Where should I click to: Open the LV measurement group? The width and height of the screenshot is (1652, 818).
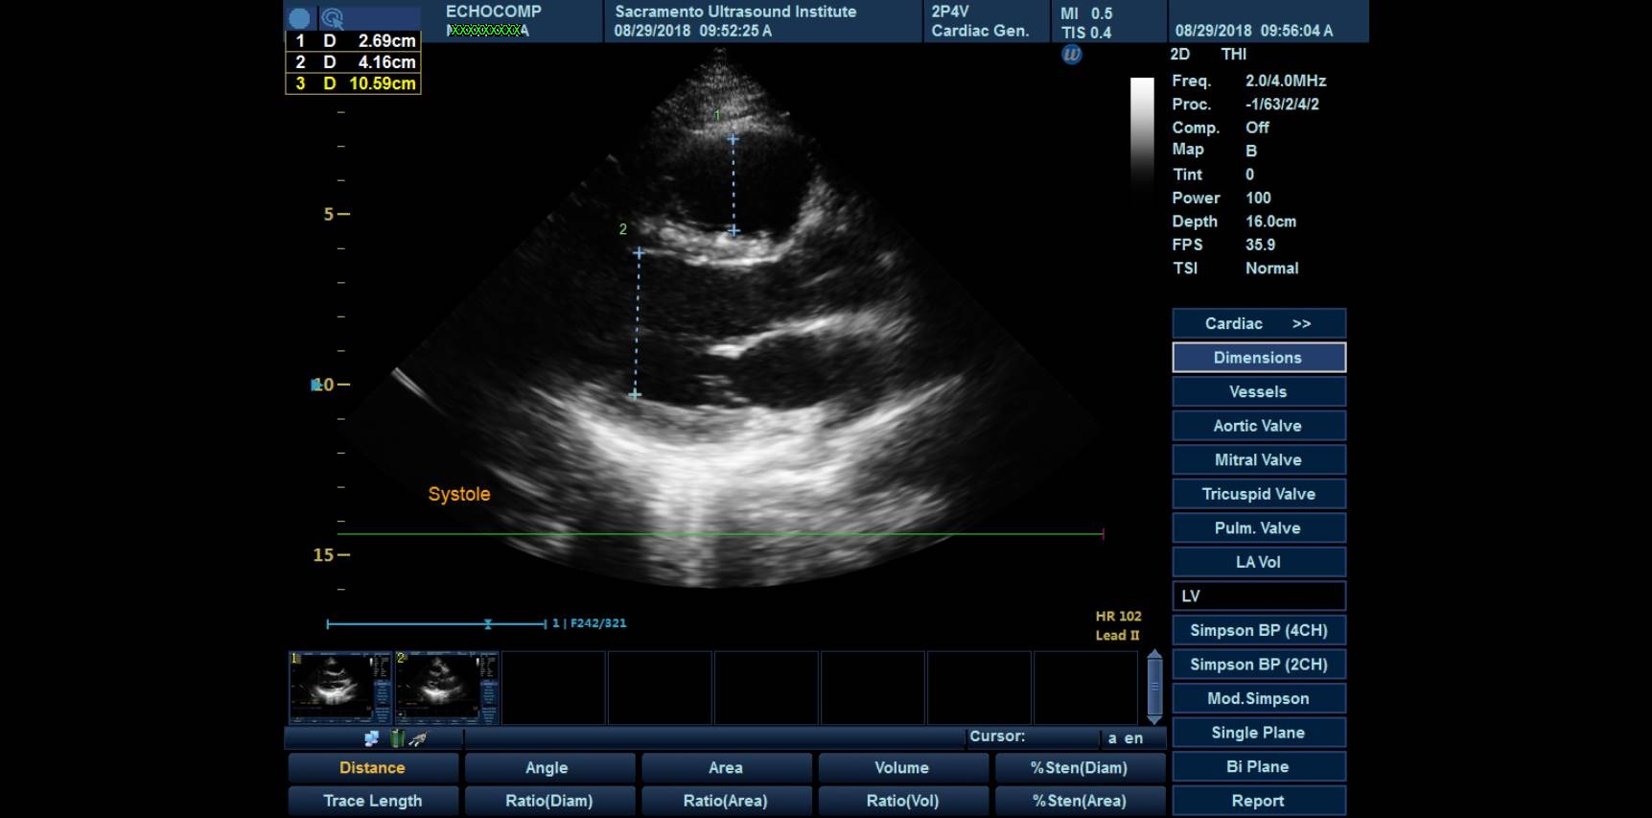point(1258,596)
